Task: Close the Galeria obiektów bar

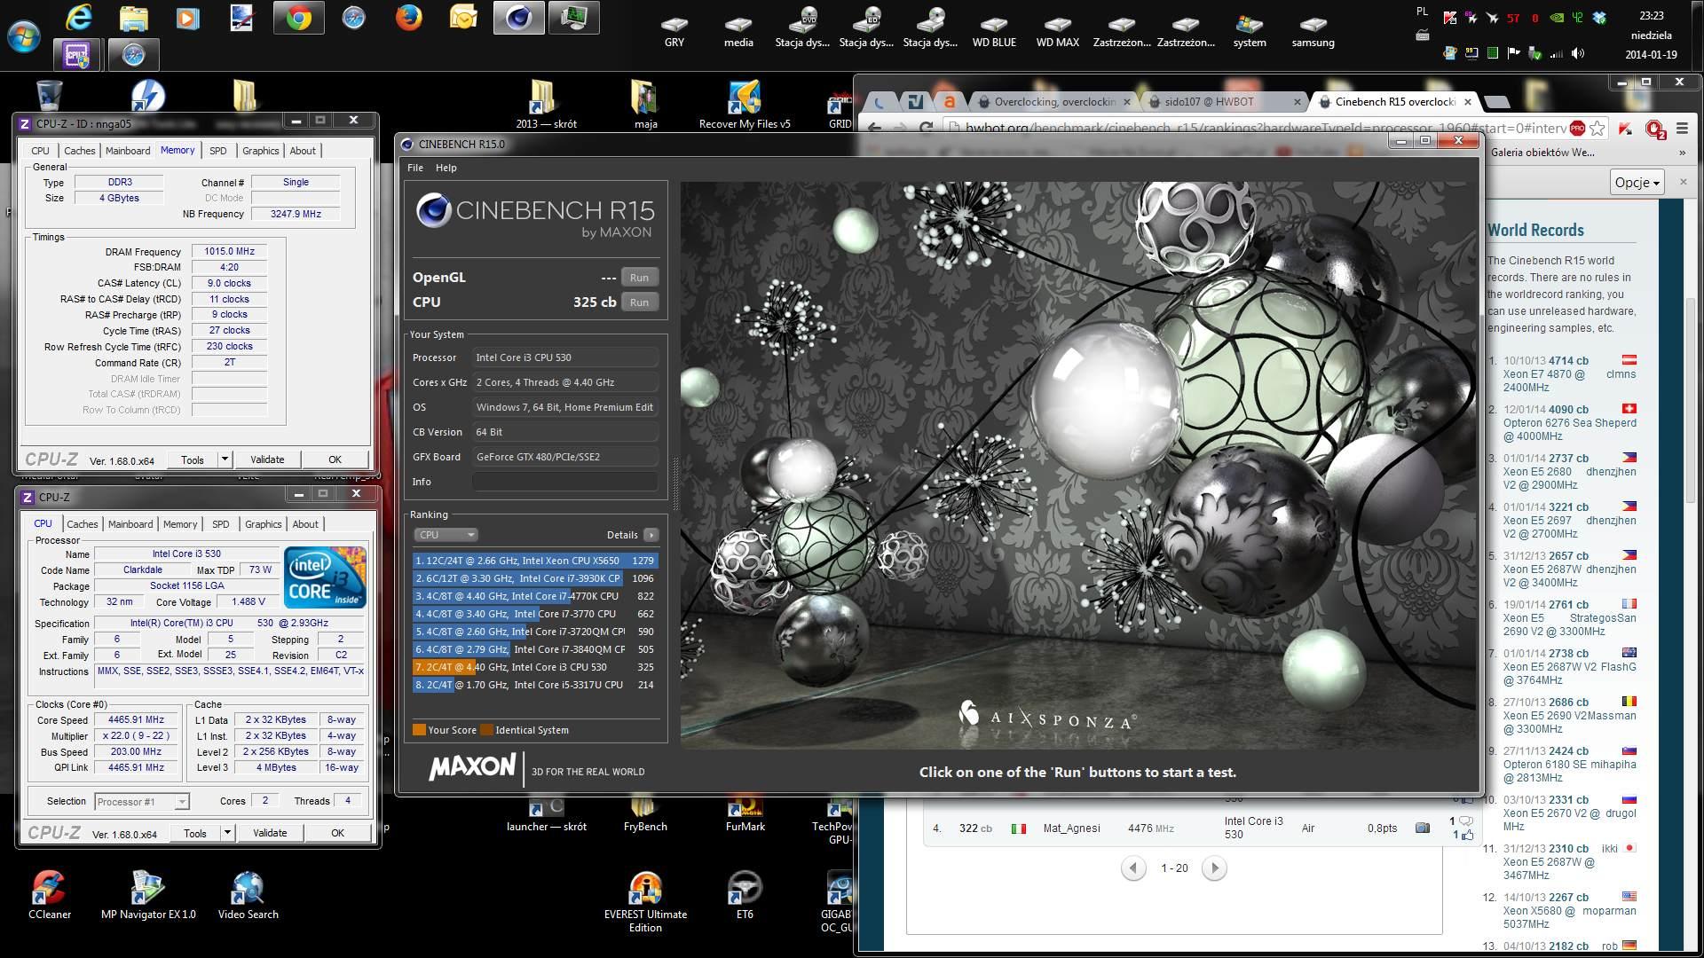Action: 1683,182
